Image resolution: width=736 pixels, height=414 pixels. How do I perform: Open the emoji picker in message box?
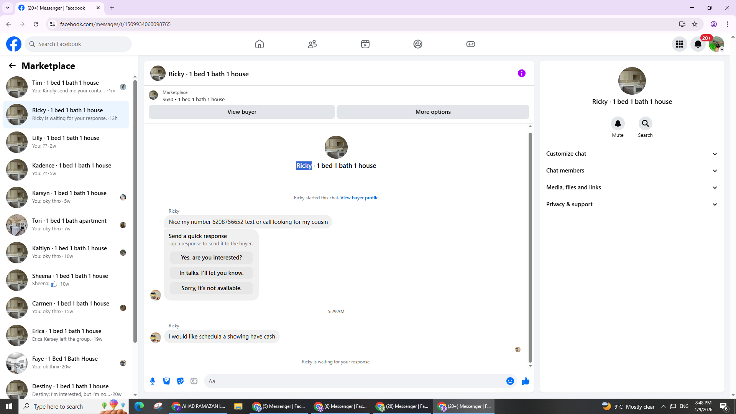coord(510,381)
